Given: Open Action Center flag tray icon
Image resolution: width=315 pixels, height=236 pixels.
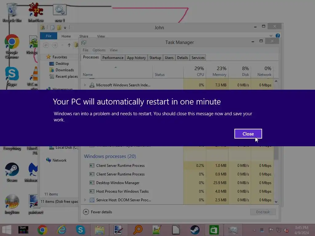Looking at the screenshot, I should point(271,230).
